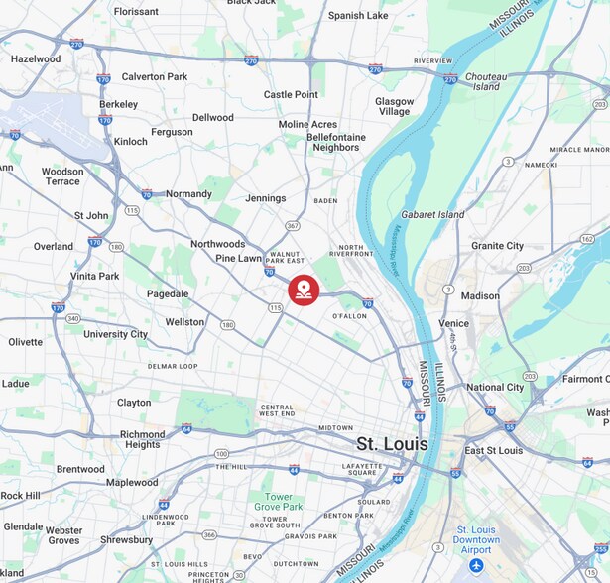Image resolution: width=610 pixels, height=583 pixels.
Task: Open St. Louis Downtown Airport label
Action: tap(476, 539)
